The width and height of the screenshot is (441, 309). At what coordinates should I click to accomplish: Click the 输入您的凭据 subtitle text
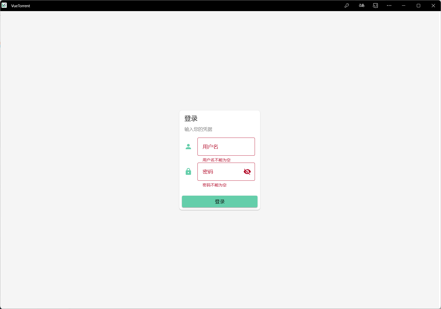198,129
